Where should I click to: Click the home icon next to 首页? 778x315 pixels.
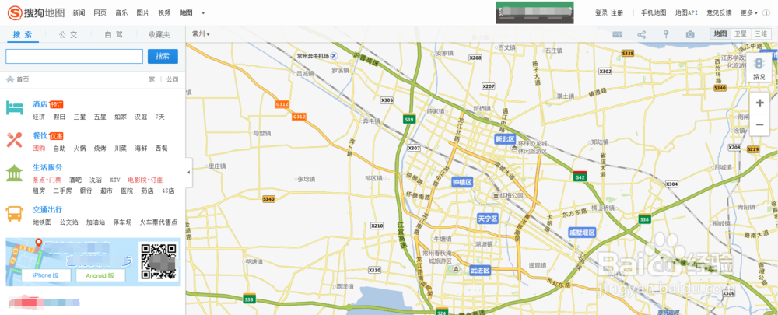click(9, 79)
